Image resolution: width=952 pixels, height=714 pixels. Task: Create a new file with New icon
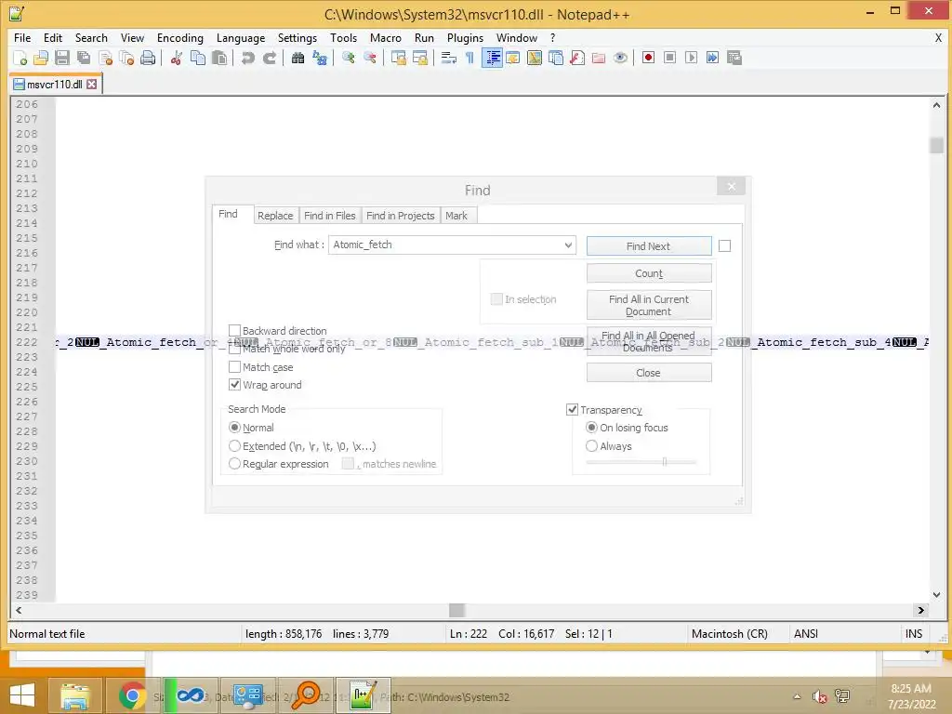pyautogui.click(x=20, y=59)
